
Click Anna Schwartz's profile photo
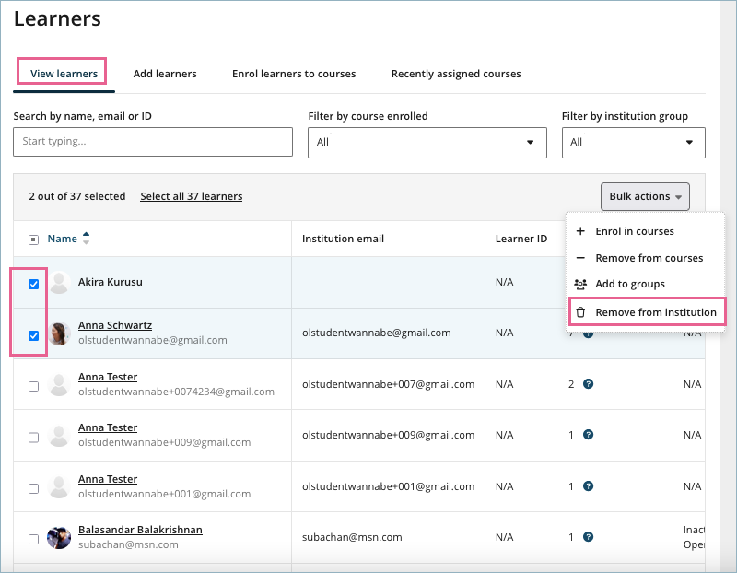point(60,333)
